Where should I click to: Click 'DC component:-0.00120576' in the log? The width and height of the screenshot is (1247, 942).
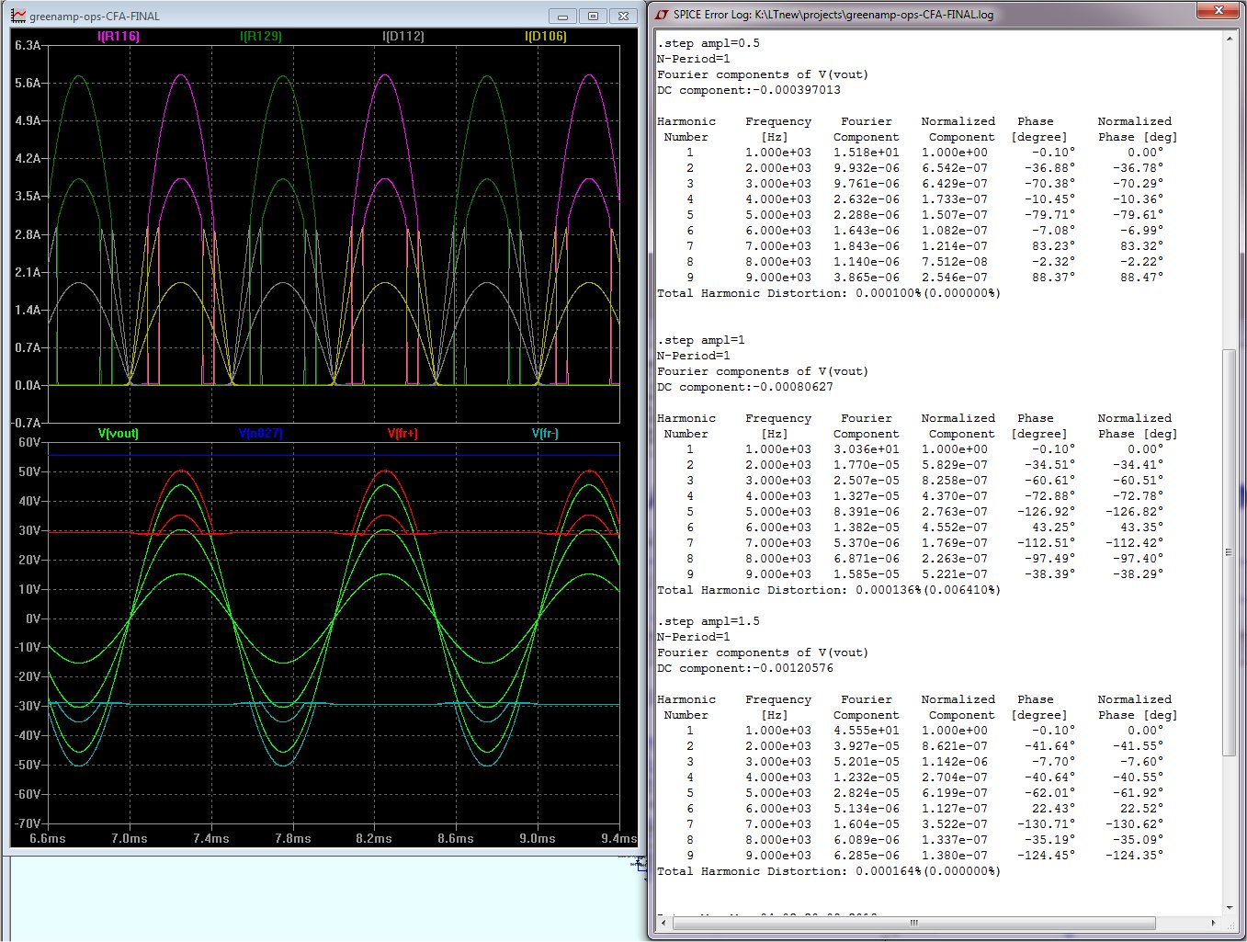click(745, 668)
